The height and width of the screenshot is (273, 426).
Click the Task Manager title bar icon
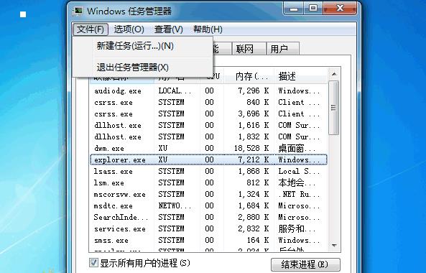tap(78, 11)
